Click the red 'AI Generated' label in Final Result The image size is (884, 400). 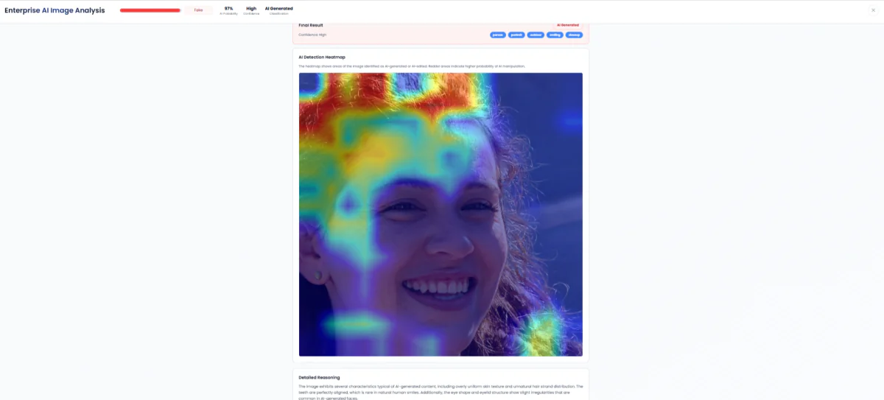pyautogui.click(x=568, y=25)
